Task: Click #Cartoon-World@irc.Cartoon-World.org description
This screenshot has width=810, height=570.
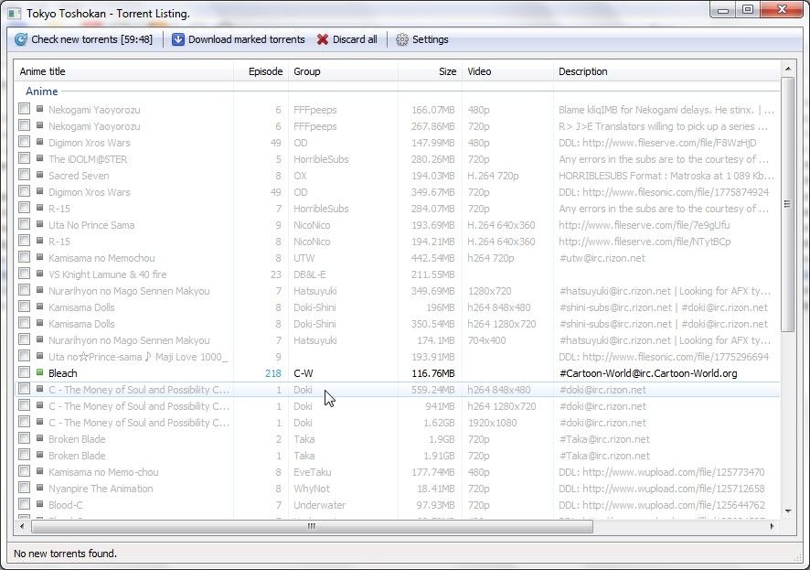Action: (x=648, y=373)
